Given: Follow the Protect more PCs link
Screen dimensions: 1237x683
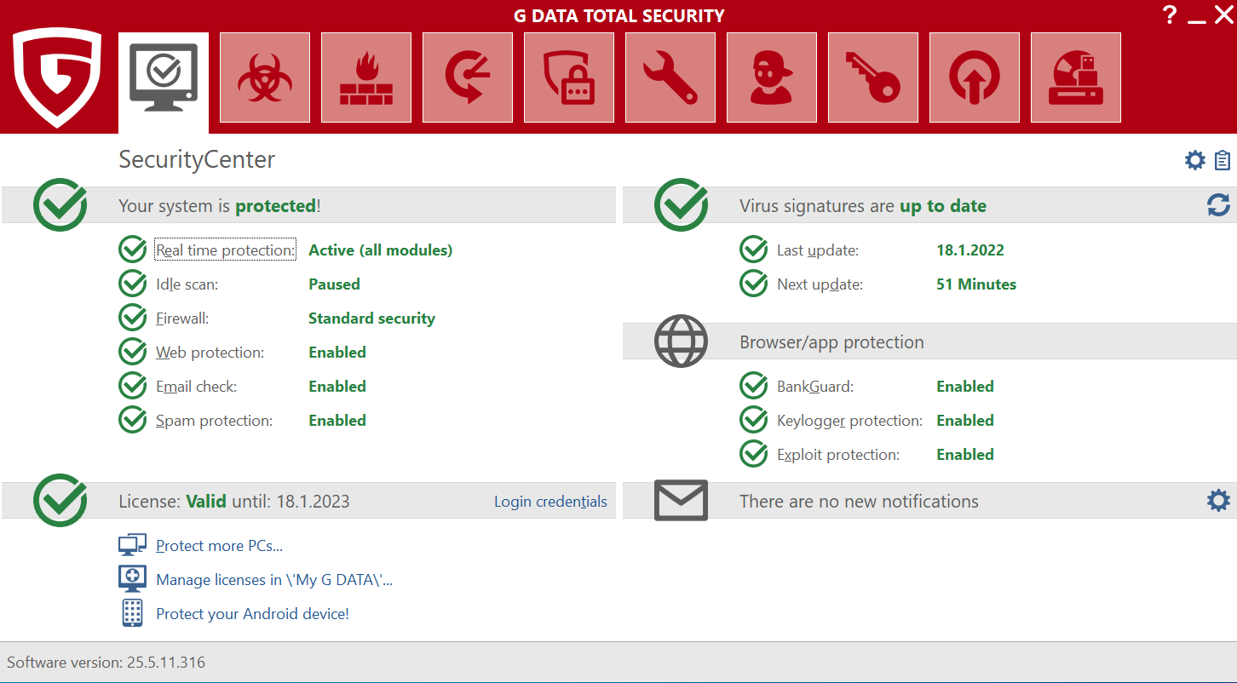Looking at the screenshot, I should [220, 546].
